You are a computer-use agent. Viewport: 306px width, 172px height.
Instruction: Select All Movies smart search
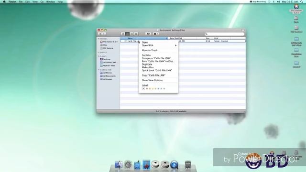(106, 73)
